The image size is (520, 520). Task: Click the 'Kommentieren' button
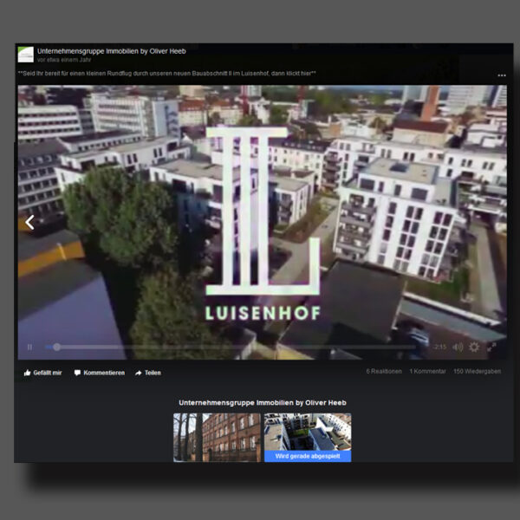(100, 373)
